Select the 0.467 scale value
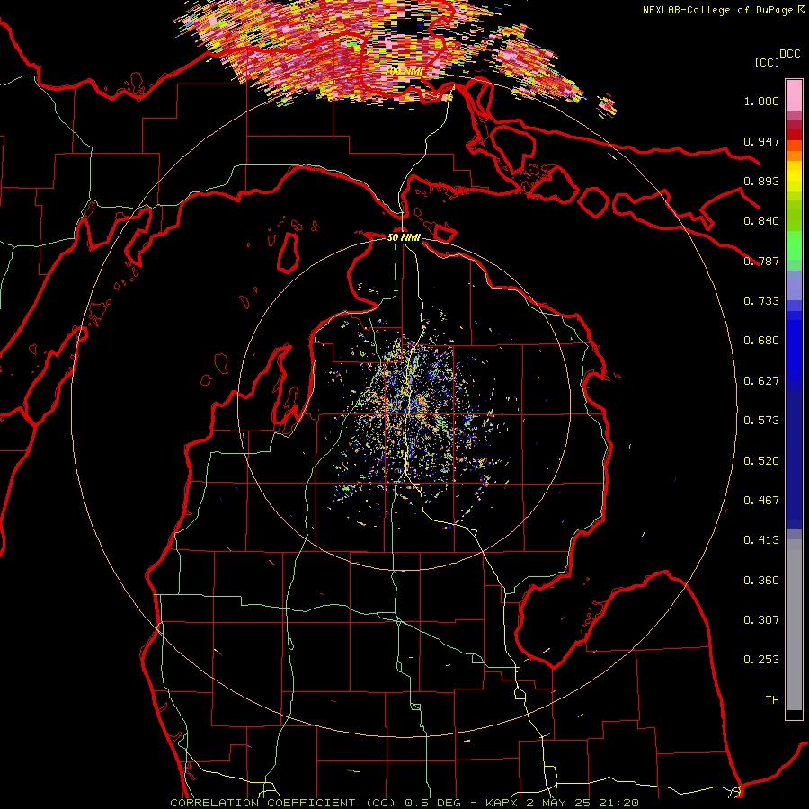 pos(761,501)
